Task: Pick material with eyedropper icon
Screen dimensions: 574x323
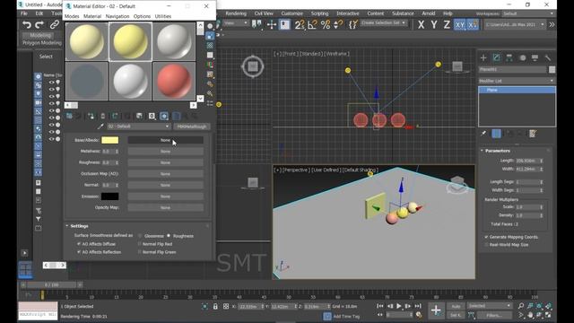Action: [x=100, y=127]
